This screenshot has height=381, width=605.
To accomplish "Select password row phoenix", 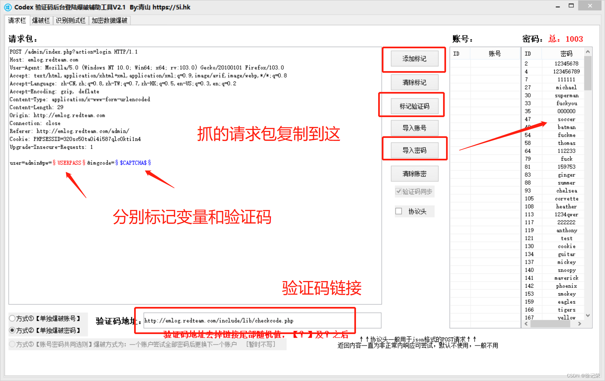I will coord(553,286).
